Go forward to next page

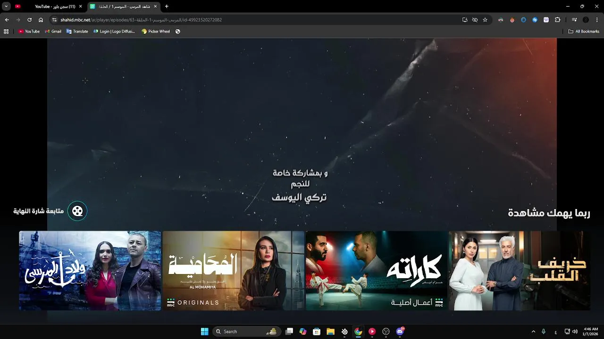click(x=18, y=20)
